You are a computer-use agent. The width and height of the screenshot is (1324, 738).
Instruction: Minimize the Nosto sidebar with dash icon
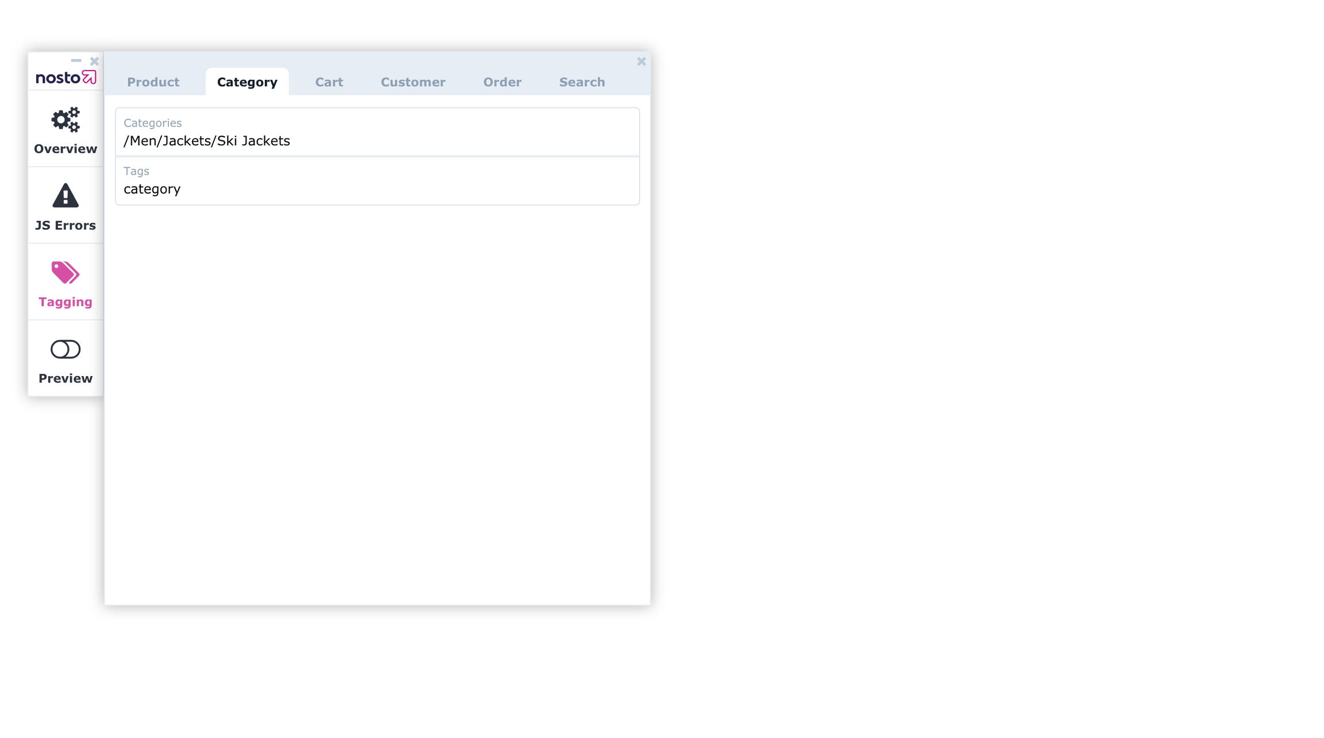click(x=76, y=60)
